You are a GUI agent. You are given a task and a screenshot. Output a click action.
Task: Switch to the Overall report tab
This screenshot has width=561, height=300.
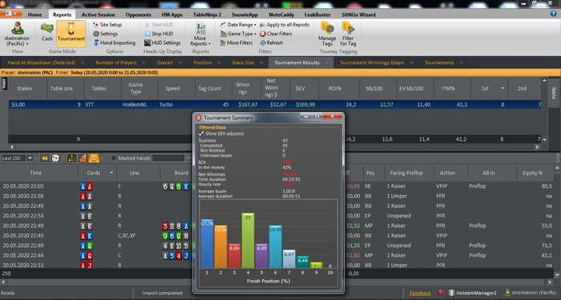coord(164,63)
